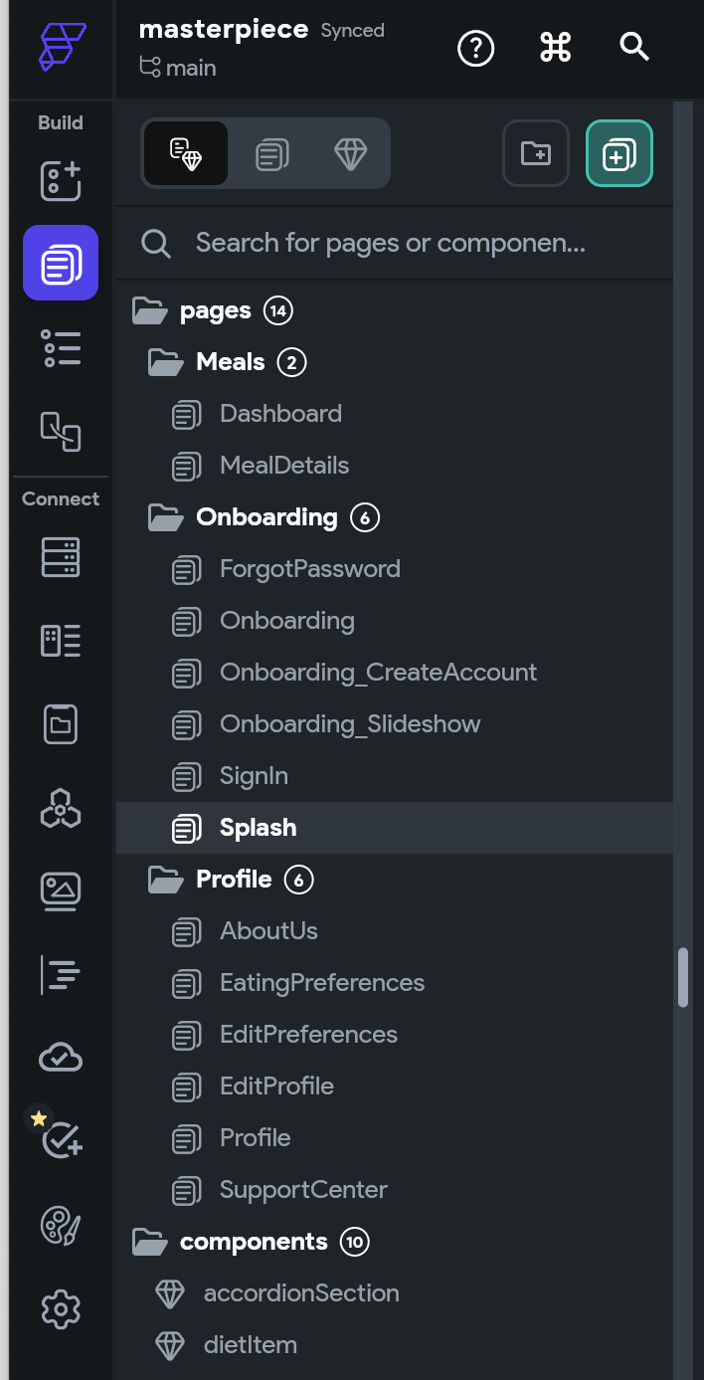Open the Widget Palette add-widget icon
The image size is (704, 1380).
(61, 180)
